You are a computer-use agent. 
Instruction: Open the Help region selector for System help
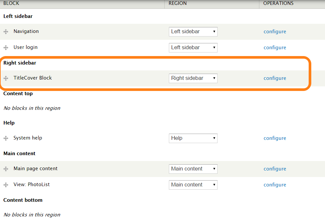coord(193,138)
